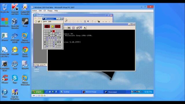
Task: Open the Virtual PC desktop icon
Action: 25,65
